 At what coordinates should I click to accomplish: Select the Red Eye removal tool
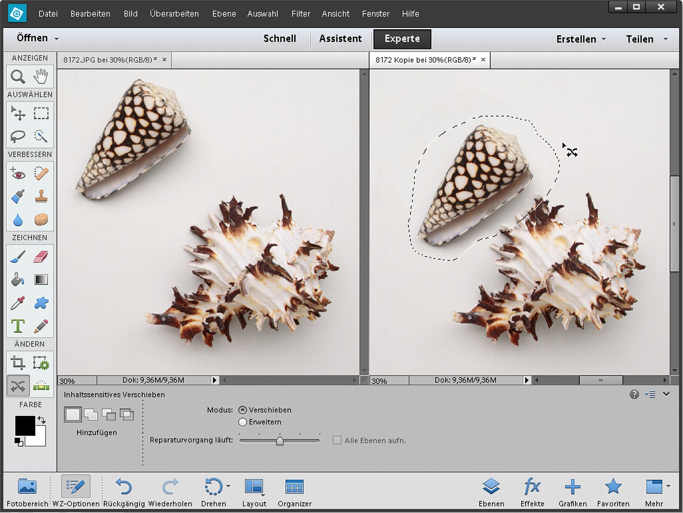tap(18, 174)
